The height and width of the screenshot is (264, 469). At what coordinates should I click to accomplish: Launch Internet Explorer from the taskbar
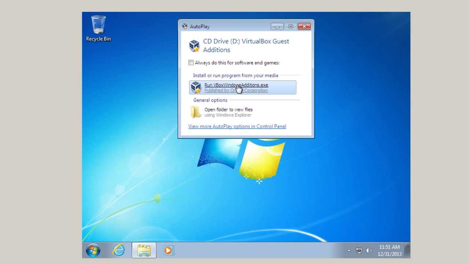point(119,250)
